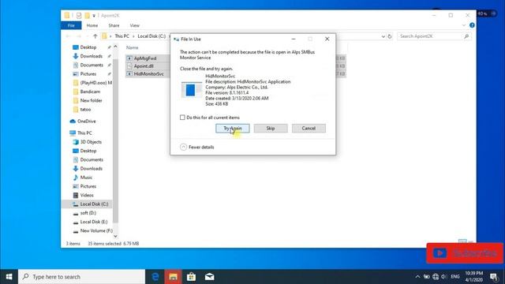This screenshot has width=505, height=284.
Task: Open the tatoo folder
Action: [85, 109]
